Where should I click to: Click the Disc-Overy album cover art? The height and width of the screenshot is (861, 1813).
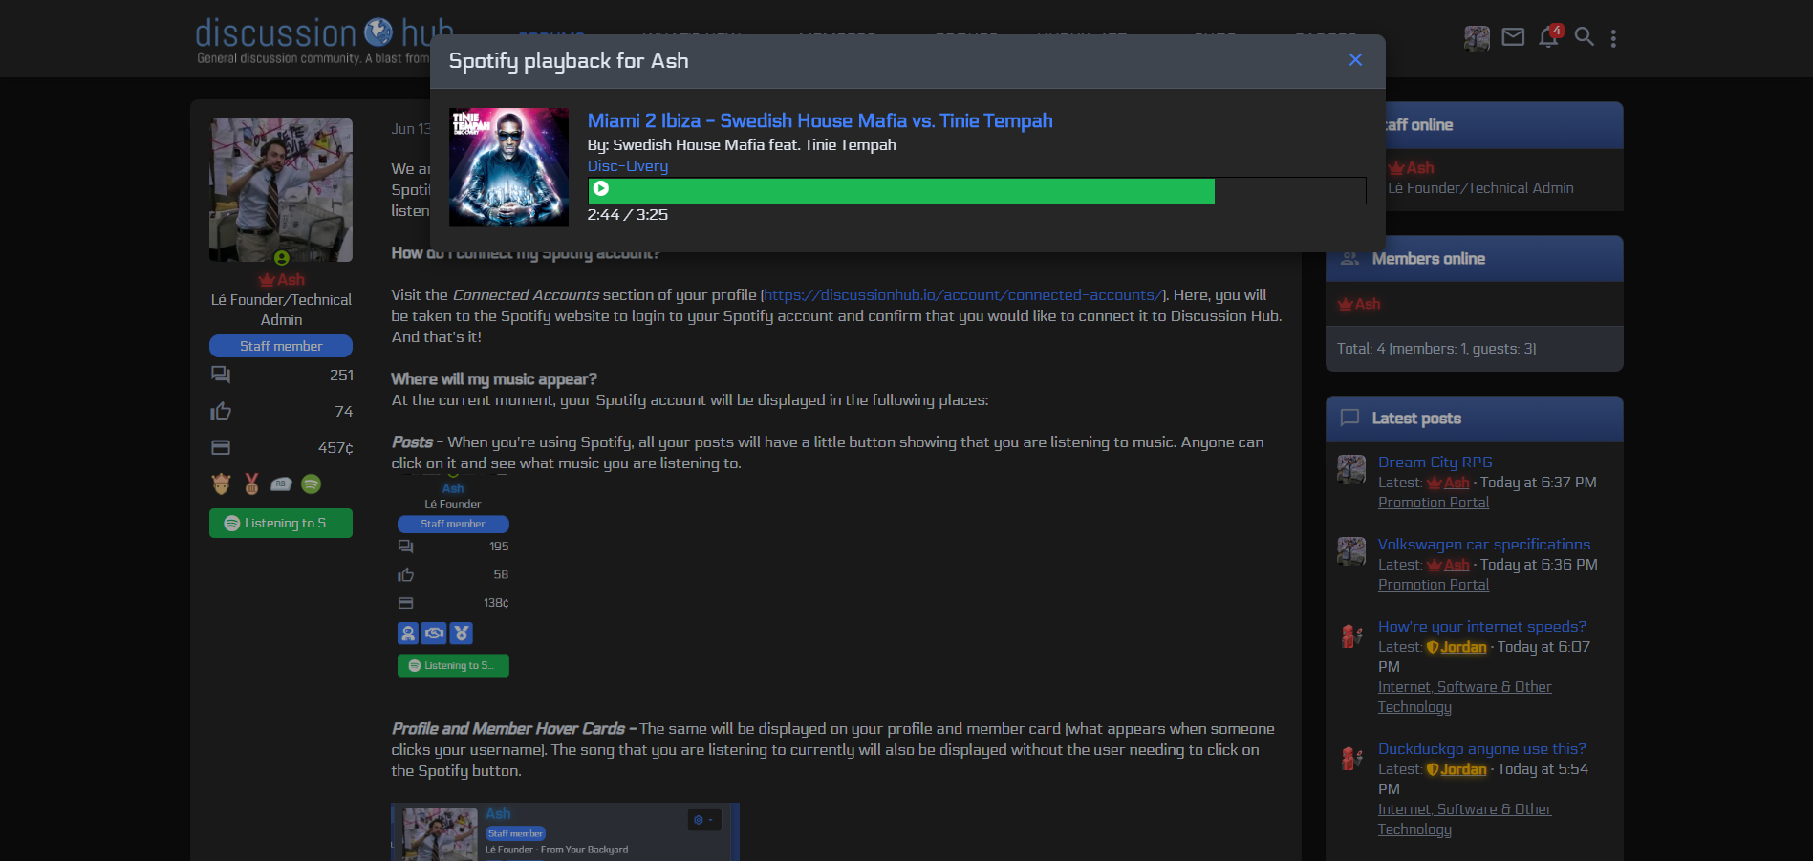coord(508,167)
